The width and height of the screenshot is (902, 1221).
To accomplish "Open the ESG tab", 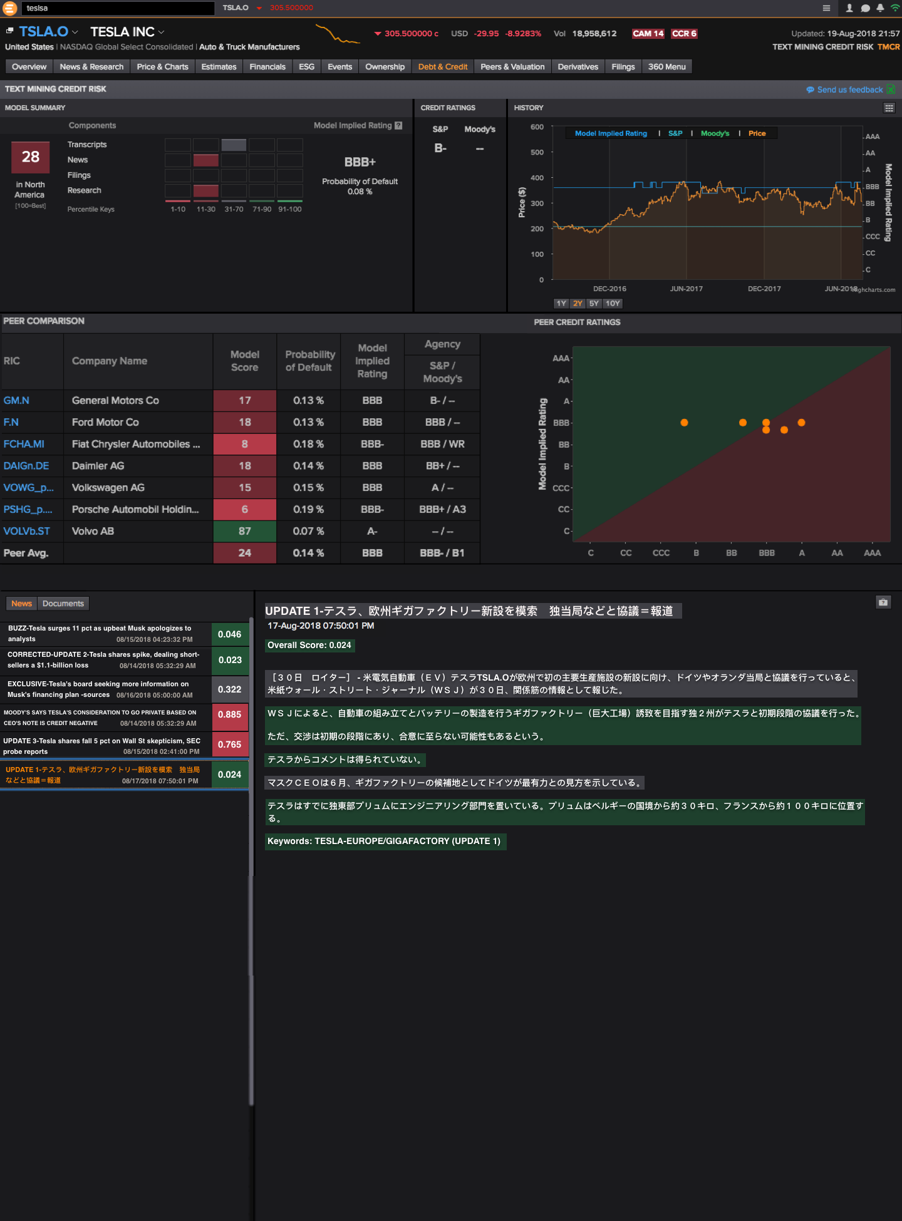I will click(306, 67).
